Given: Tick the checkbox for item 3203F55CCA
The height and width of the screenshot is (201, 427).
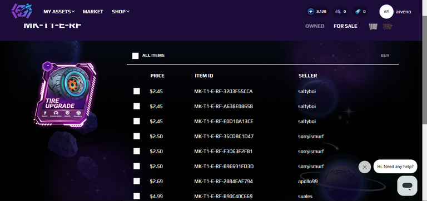Looking at the screenshot, I should [x=137, y=92].
